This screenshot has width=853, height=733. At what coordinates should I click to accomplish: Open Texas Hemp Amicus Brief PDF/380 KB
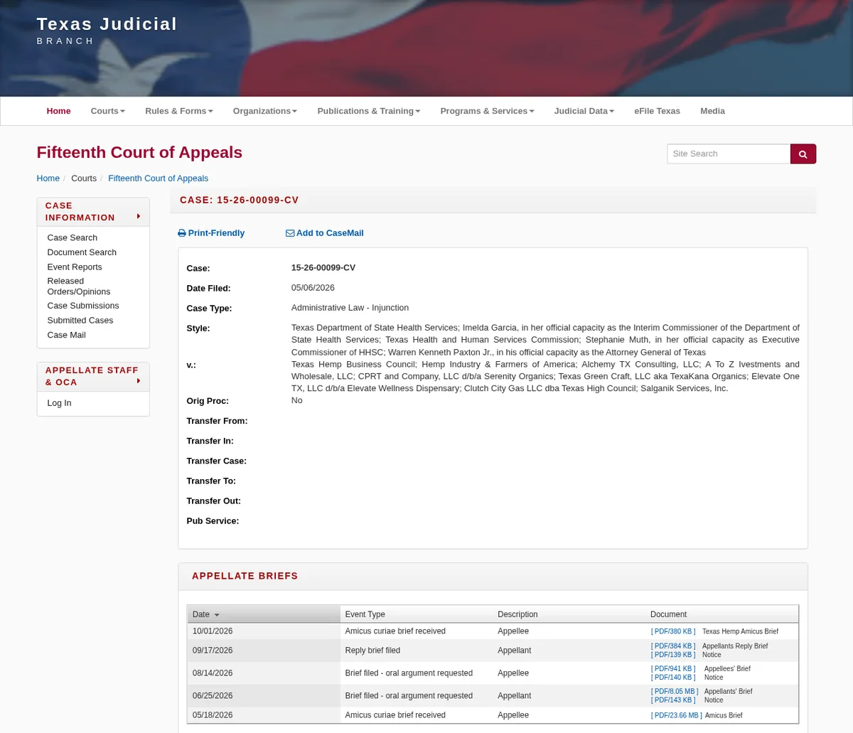[x=673, y=631]
